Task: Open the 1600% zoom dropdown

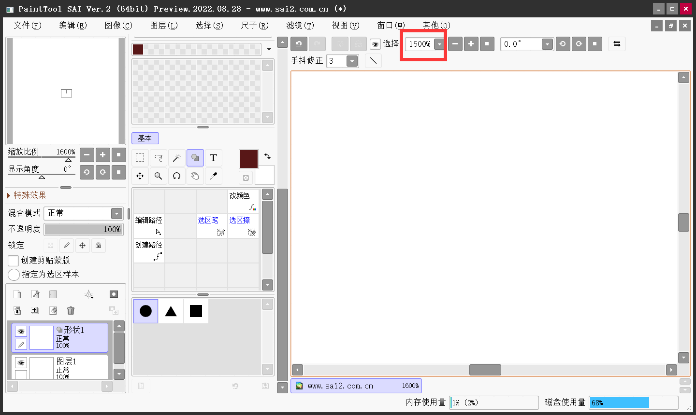Action: point(439,44)
